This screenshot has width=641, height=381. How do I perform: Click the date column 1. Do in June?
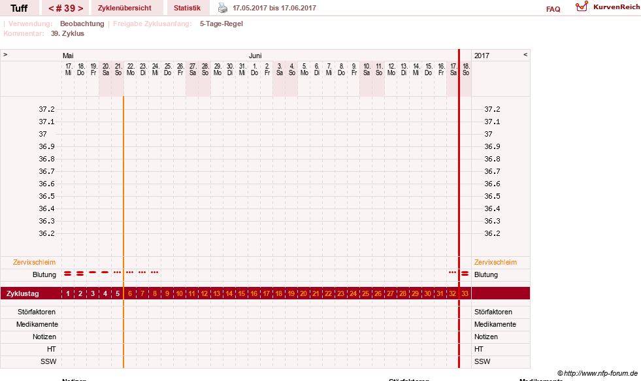(254, 69)
